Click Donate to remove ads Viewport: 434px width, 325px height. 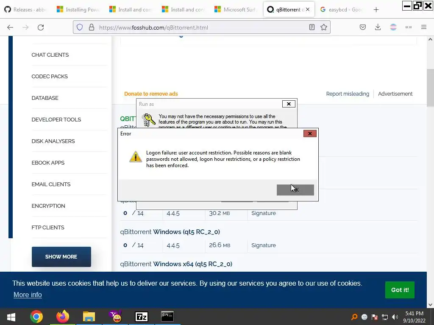point(151,94)
